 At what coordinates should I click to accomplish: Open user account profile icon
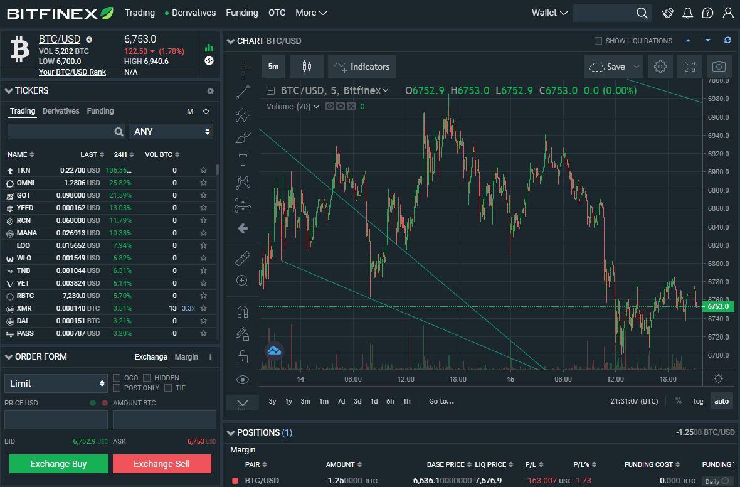(x=727, y=13)
